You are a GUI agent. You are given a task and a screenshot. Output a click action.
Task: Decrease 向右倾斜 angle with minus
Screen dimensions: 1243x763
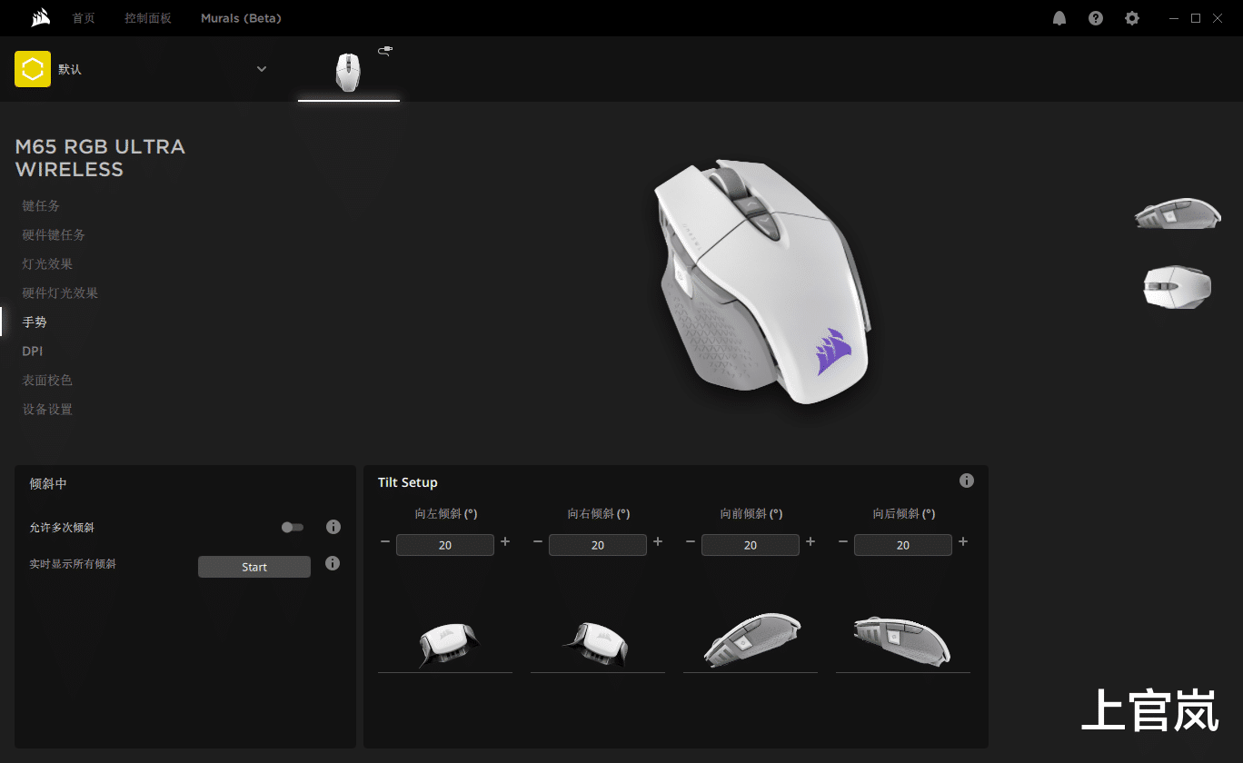click(x=538, y=542)
